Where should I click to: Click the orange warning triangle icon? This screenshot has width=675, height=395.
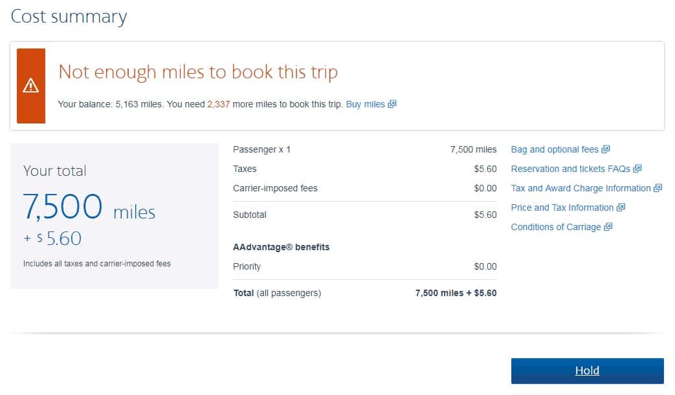30,85
